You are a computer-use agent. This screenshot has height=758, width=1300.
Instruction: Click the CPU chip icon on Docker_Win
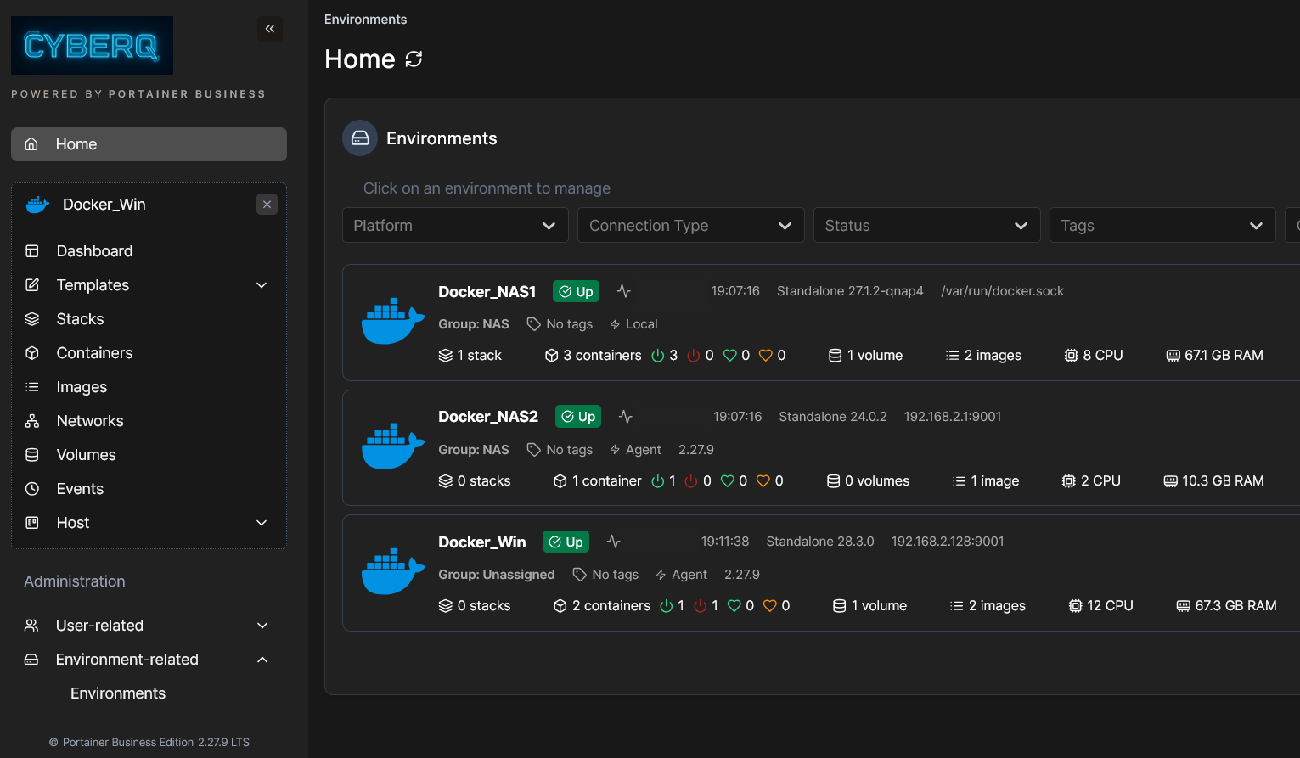1076,606
